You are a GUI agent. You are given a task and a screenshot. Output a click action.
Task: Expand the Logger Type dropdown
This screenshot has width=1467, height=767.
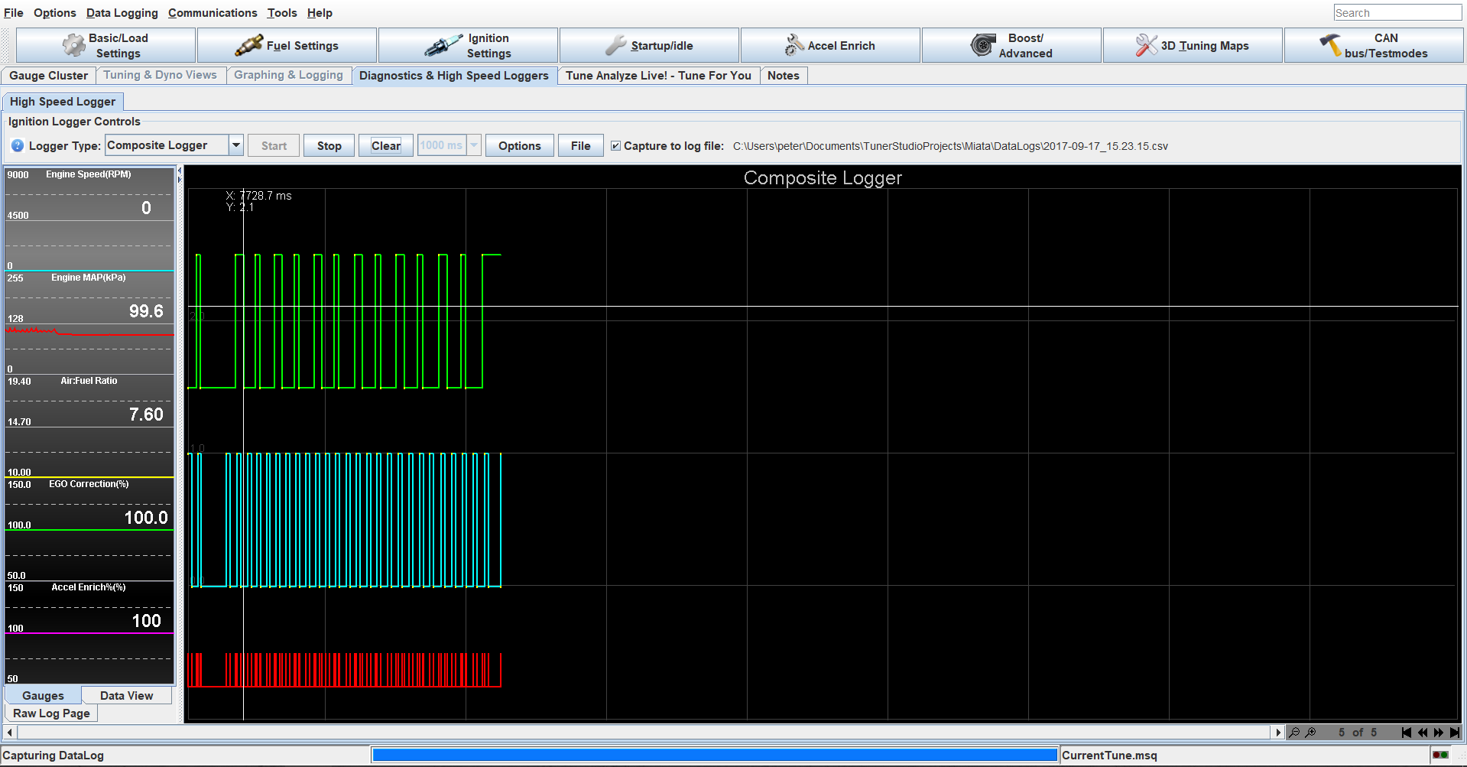coord(236,145)
